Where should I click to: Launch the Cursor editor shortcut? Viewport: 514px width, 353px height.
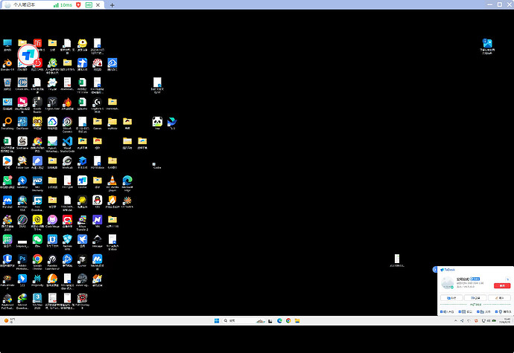tap(82, 259)
